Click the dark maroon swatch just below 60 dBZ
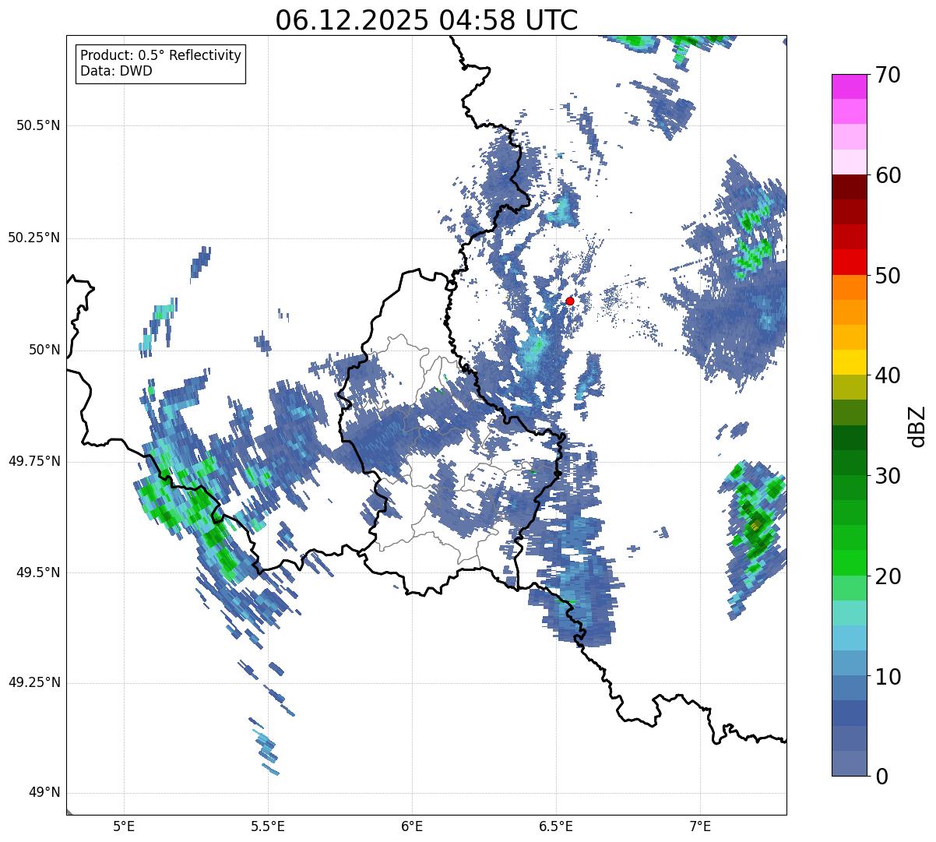 point(849,187)
